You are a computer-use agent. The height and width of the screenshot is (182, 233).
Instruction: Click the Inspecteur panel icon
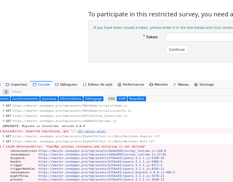click(7, 85)
